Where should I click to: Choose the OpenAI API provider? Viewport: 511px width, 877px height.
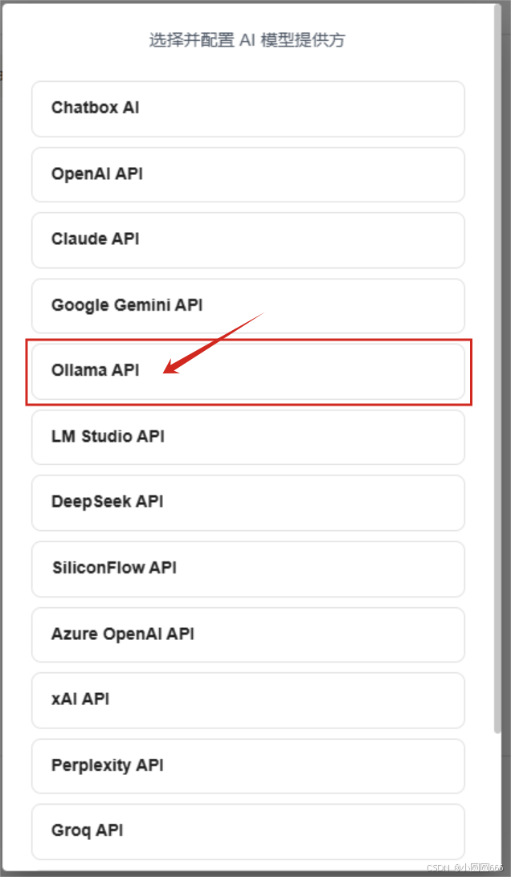tap(248, 174)
